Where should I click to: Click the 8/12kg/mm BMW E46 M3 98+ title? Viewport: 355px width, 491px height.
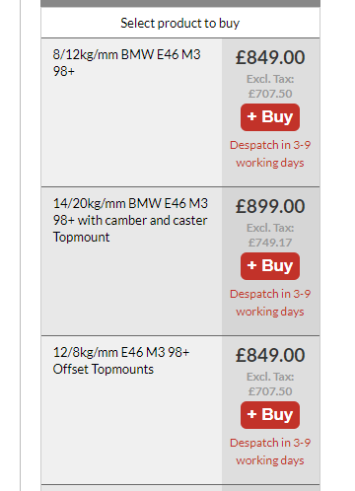point(126,63)
